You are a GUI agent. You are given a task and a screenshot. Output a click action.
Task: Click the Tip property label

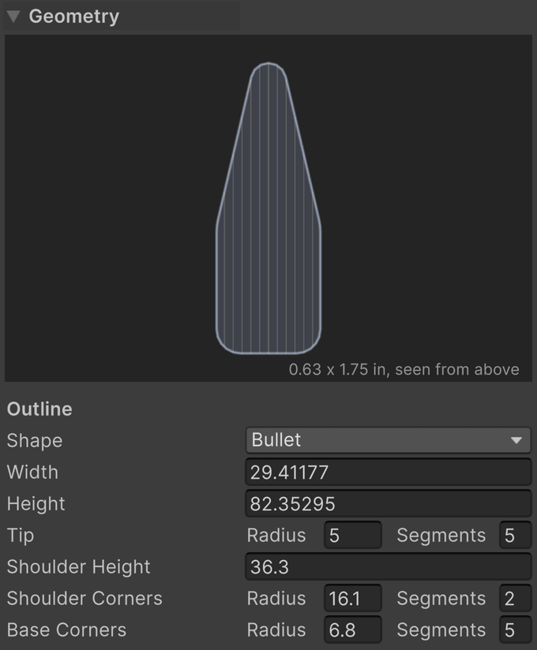[x=21, y=535]
